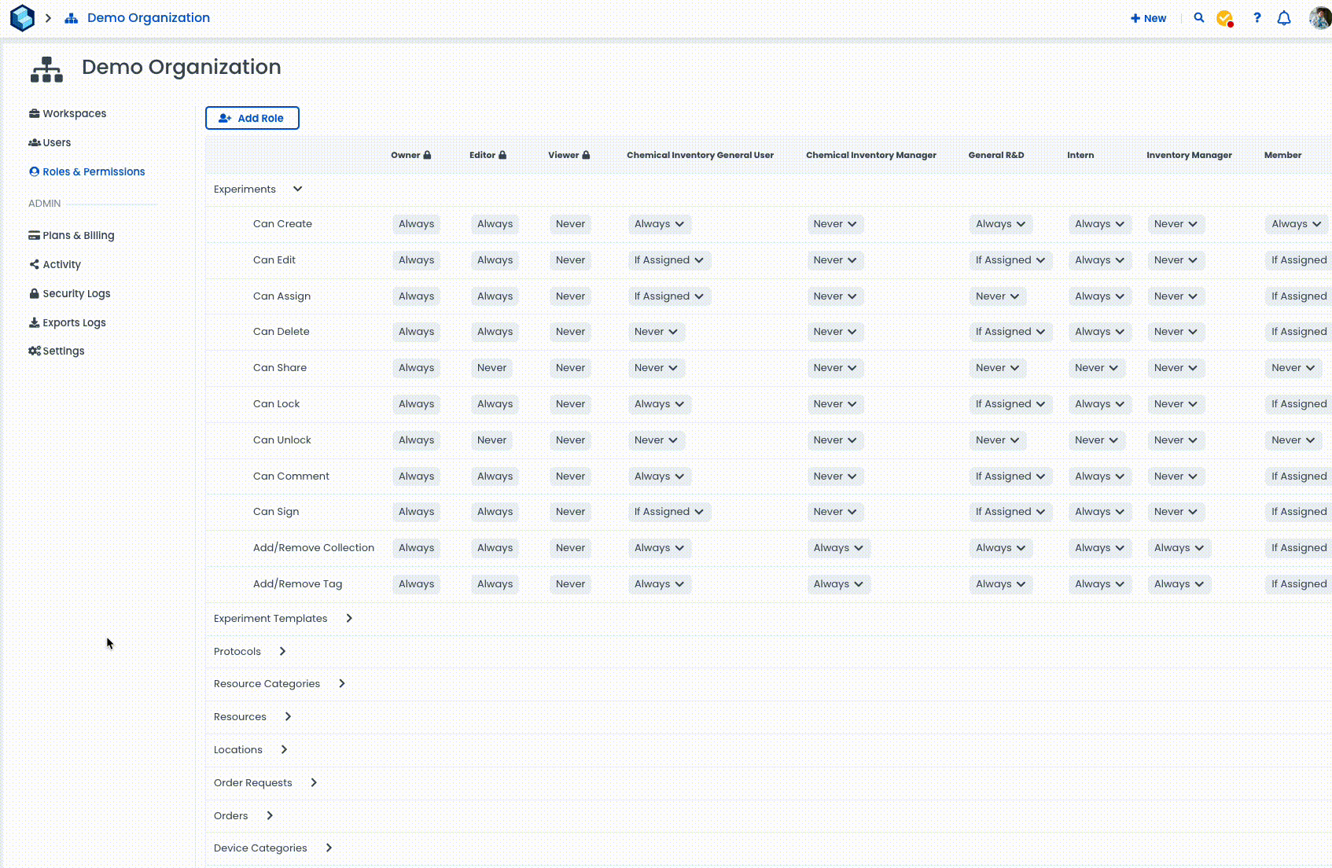Click the lock icon next to Owner
Image resolution: width=1332 pixels, height=868 pixels.
tap(427, 155)
